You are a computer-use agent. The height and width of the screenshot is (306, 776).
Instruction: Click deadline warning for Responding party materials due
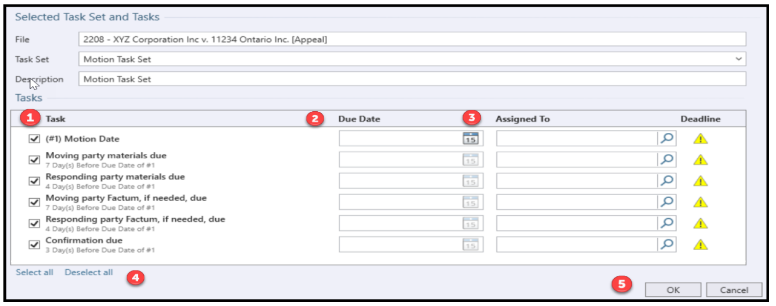coord(700,182)
